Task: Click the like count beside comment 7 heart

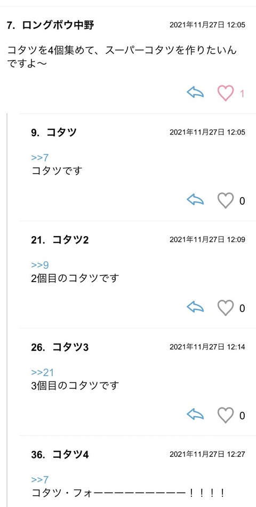Action: 242,94
